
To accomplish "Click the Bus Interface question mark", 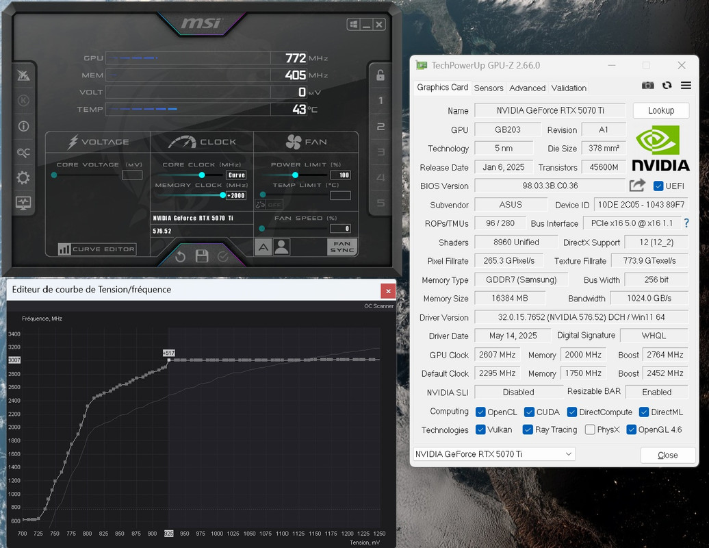I will pyautogui.click(x=686, y=223).
